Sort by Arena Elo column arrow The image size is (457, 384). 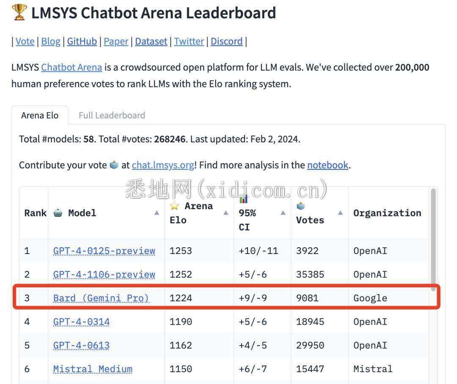(226, 213)
